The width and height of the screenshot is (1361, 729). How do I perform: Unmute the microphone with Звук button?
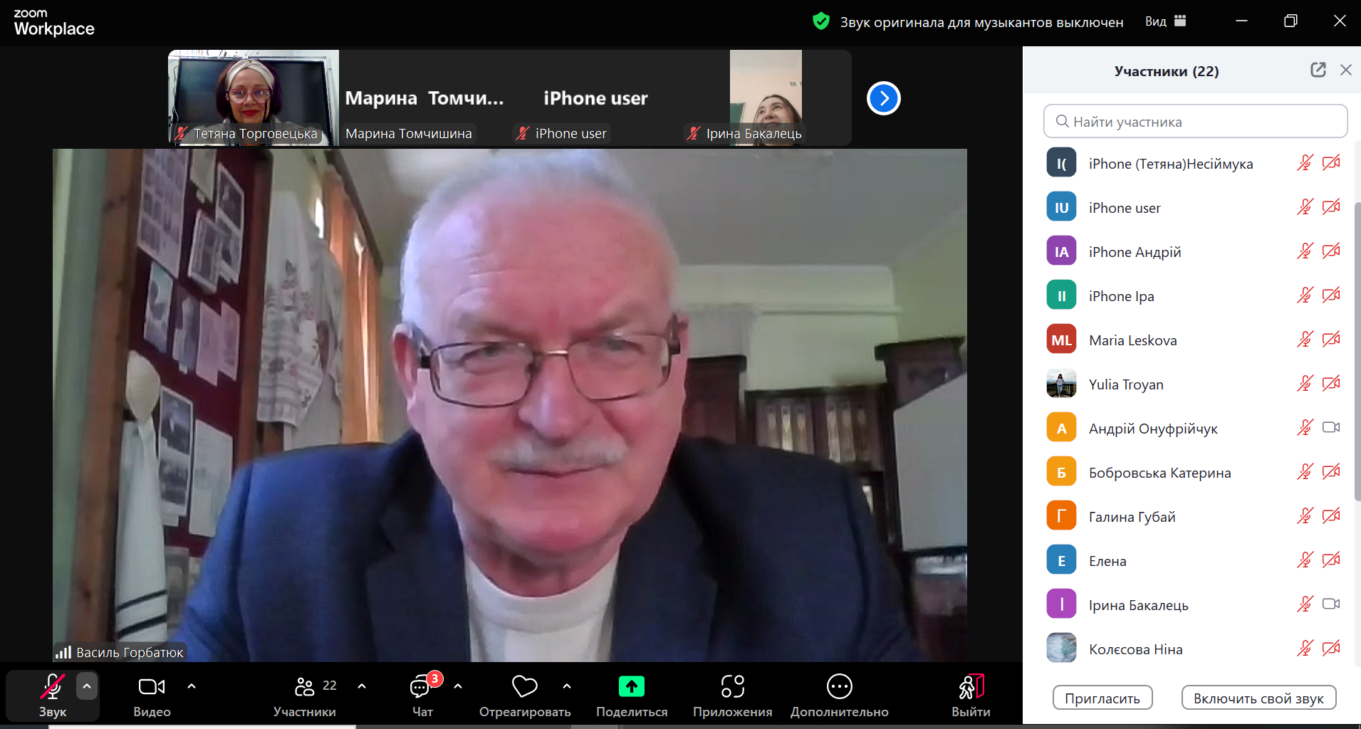(52, 687)
